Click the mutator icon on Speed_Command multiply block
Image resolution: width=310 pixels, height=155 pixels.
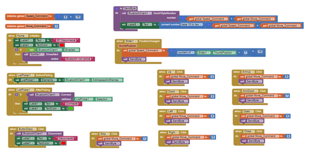click(58, 17)
